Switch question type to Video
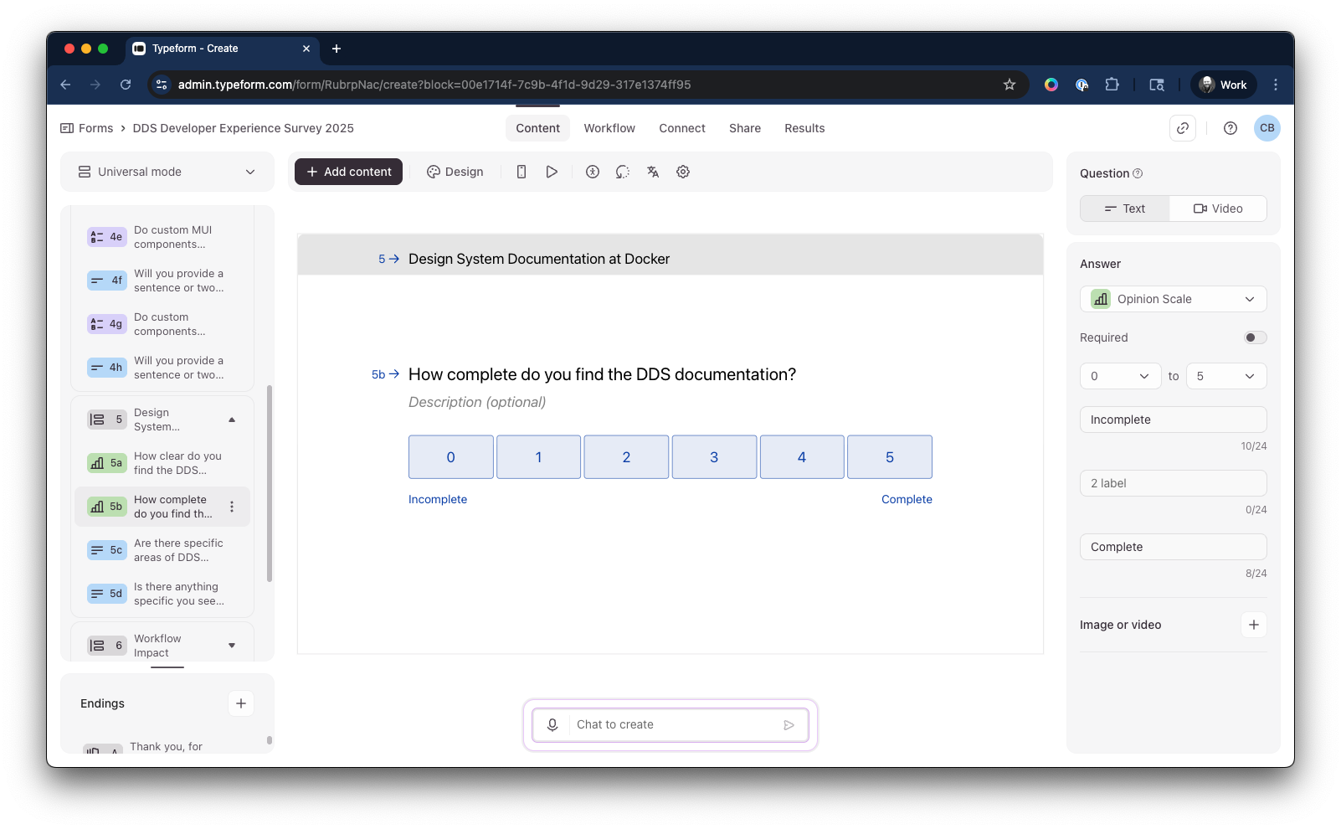The height and width of the screenshot is (829, 1341). pyautogui.click(x=1218, y=209)
